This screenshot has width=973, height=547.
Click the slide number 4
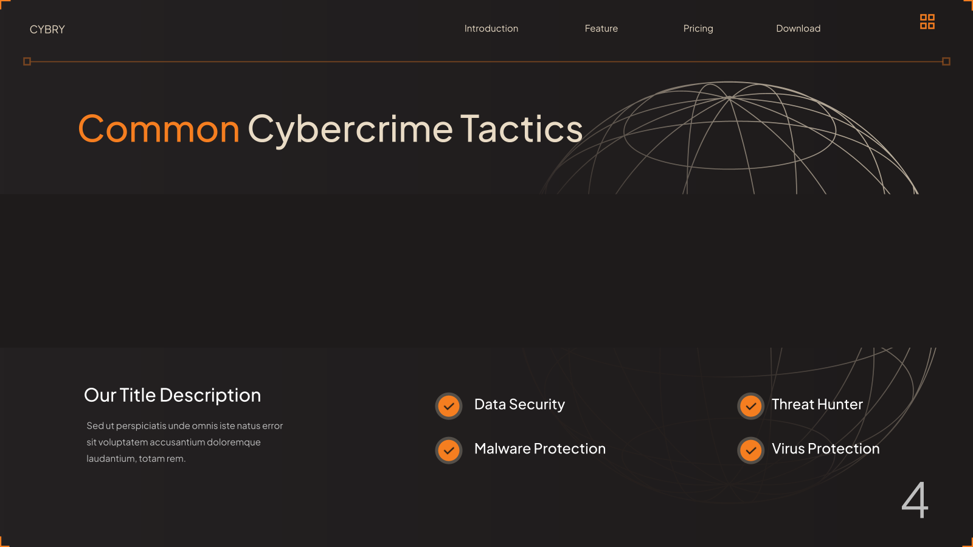point(915,500)
